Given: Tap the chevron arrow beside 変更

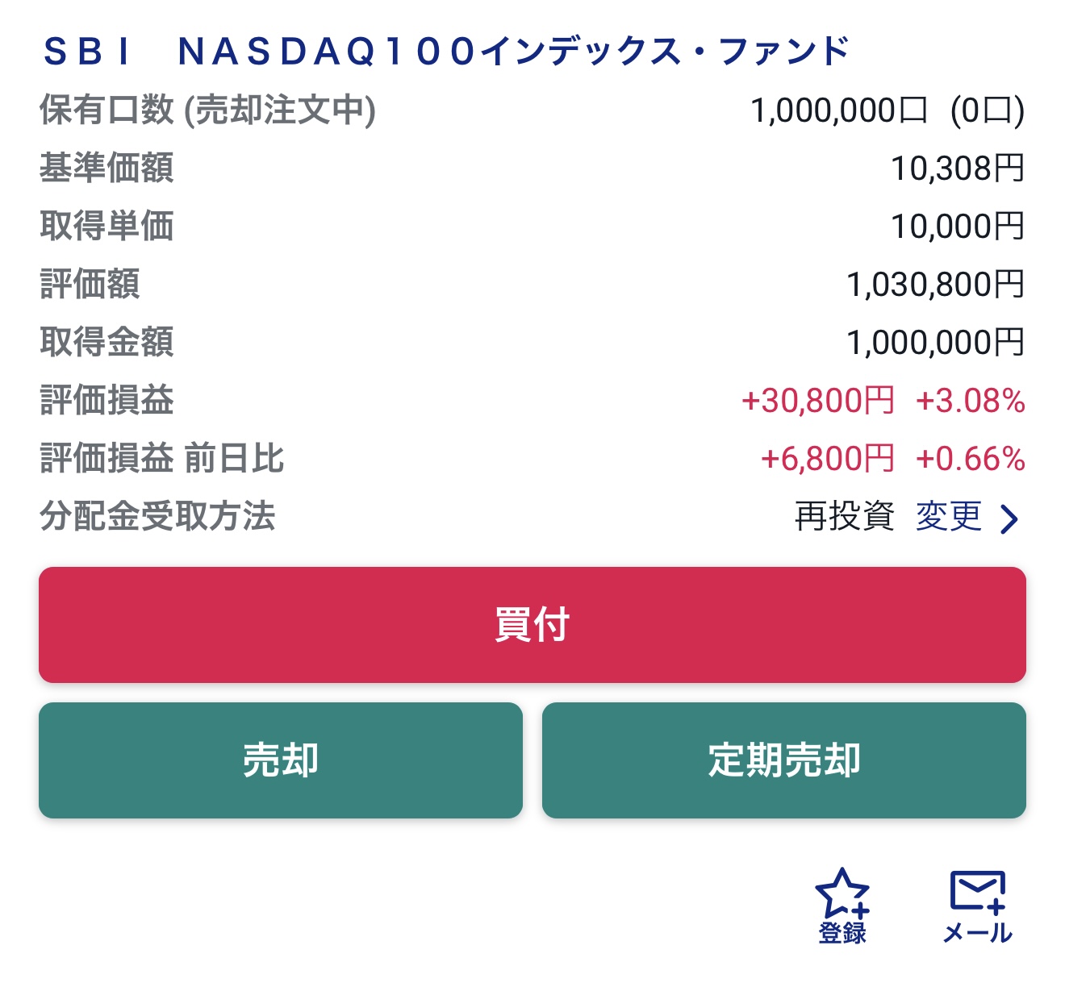Looking at the screenshot, I should (x=1009, y=519).
